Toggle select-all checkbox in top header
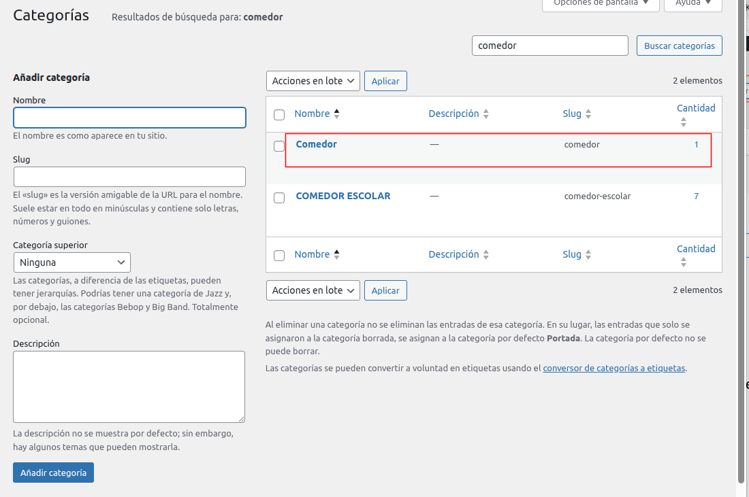This screenshot has width=749, height=497. (279, 115)
